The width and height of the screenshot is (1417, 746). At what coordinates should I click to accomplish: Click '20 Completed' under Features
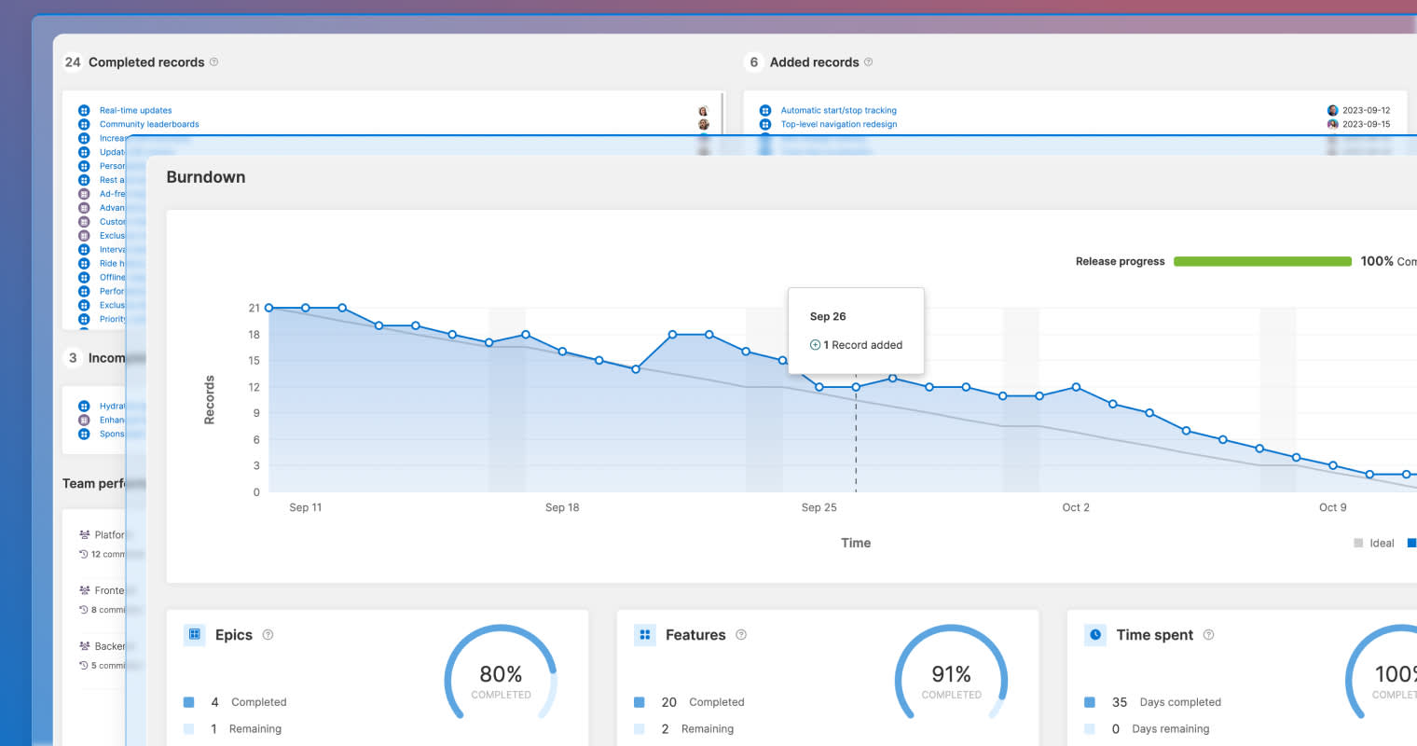pyautogui.click(x=702, y=702)
